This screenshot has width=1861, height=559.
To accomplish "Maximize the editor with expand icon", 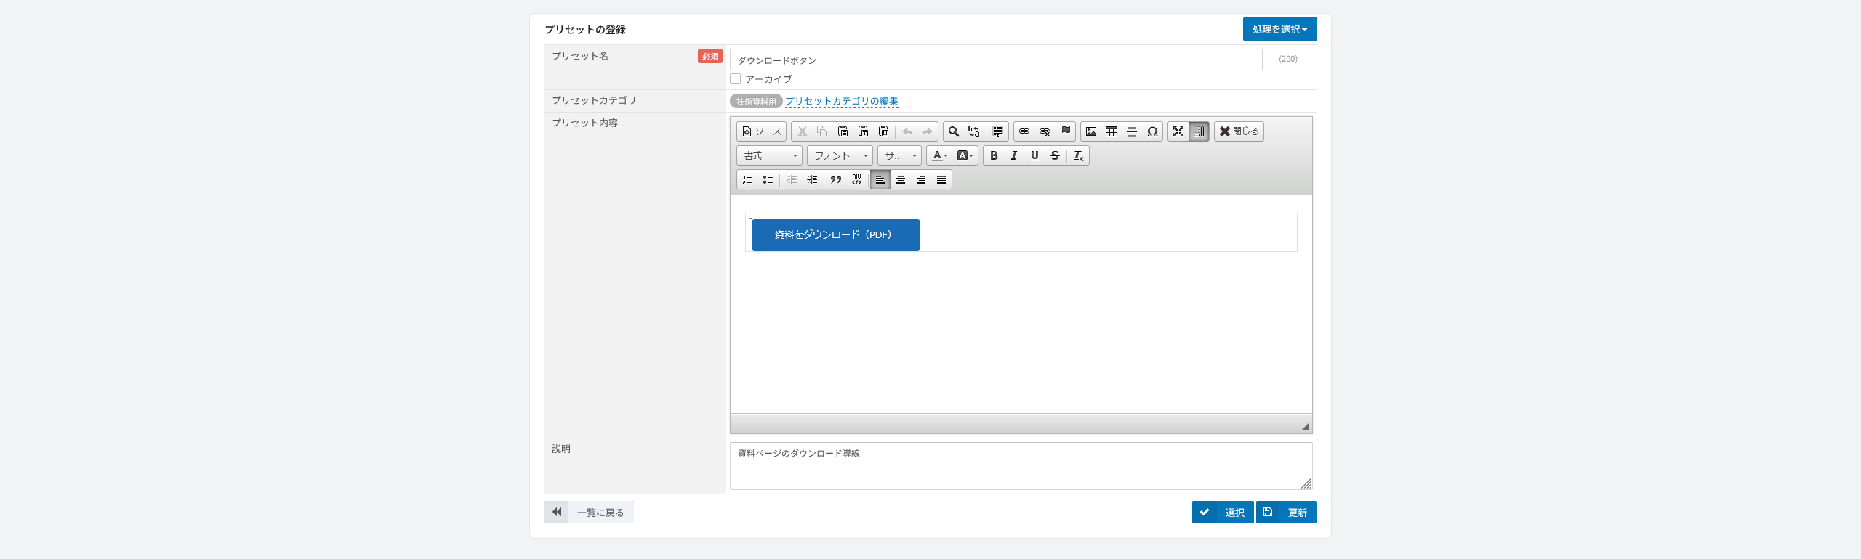I will (1178, 131).
